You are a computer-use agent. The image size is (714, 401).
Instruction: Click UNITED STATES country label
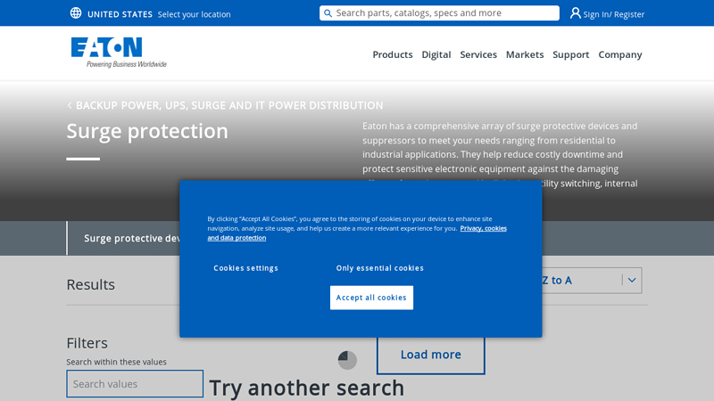120,14
